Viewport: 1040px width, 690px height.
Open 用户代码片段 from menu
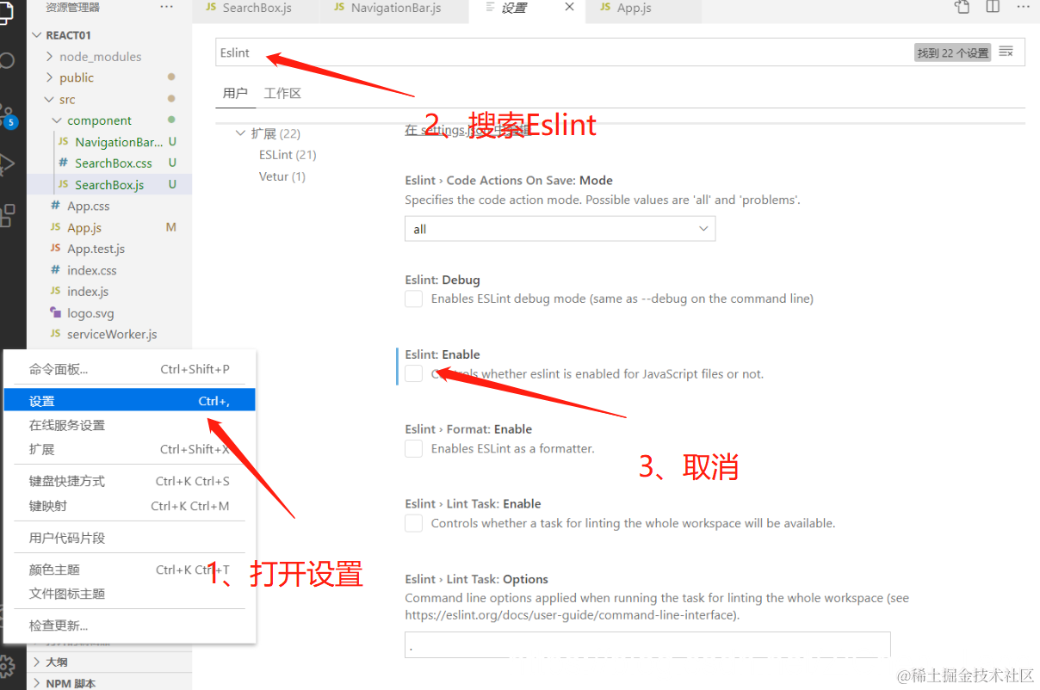click(x=129, y=538)
